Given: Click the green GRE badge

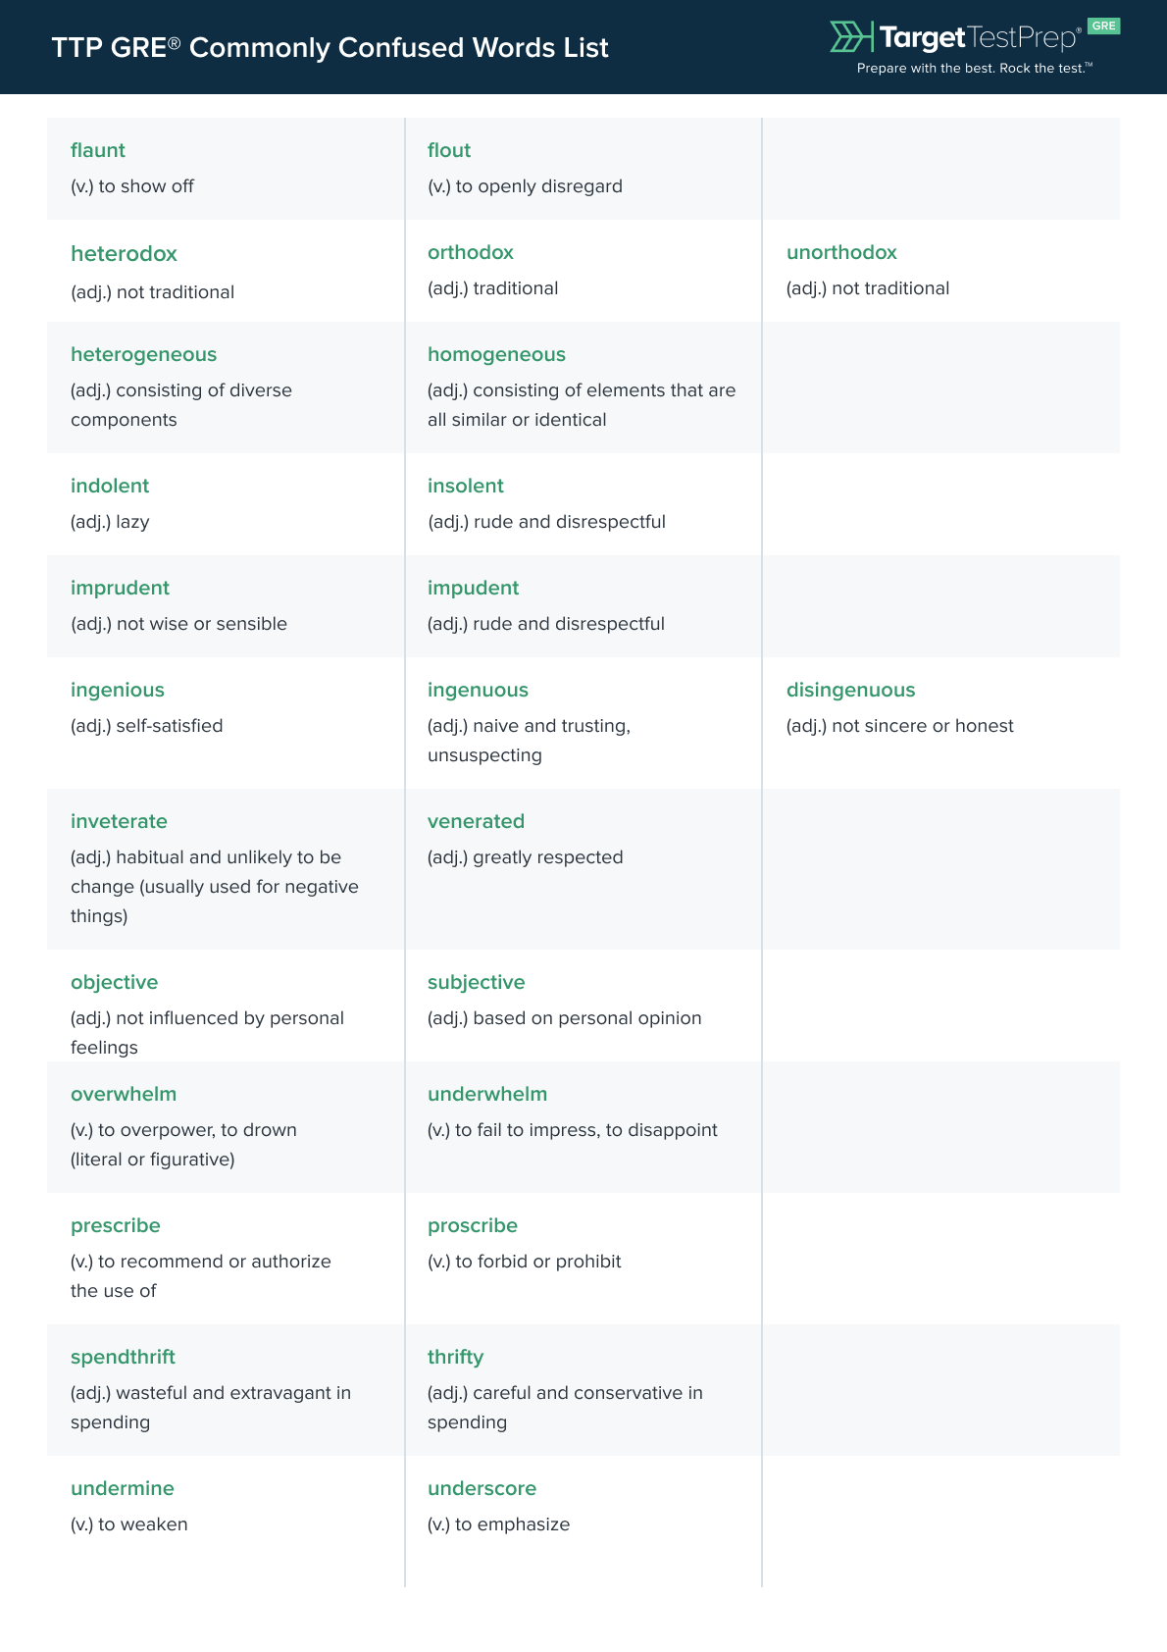Looking at the screenshot, I should click(x=1103, y=26).
